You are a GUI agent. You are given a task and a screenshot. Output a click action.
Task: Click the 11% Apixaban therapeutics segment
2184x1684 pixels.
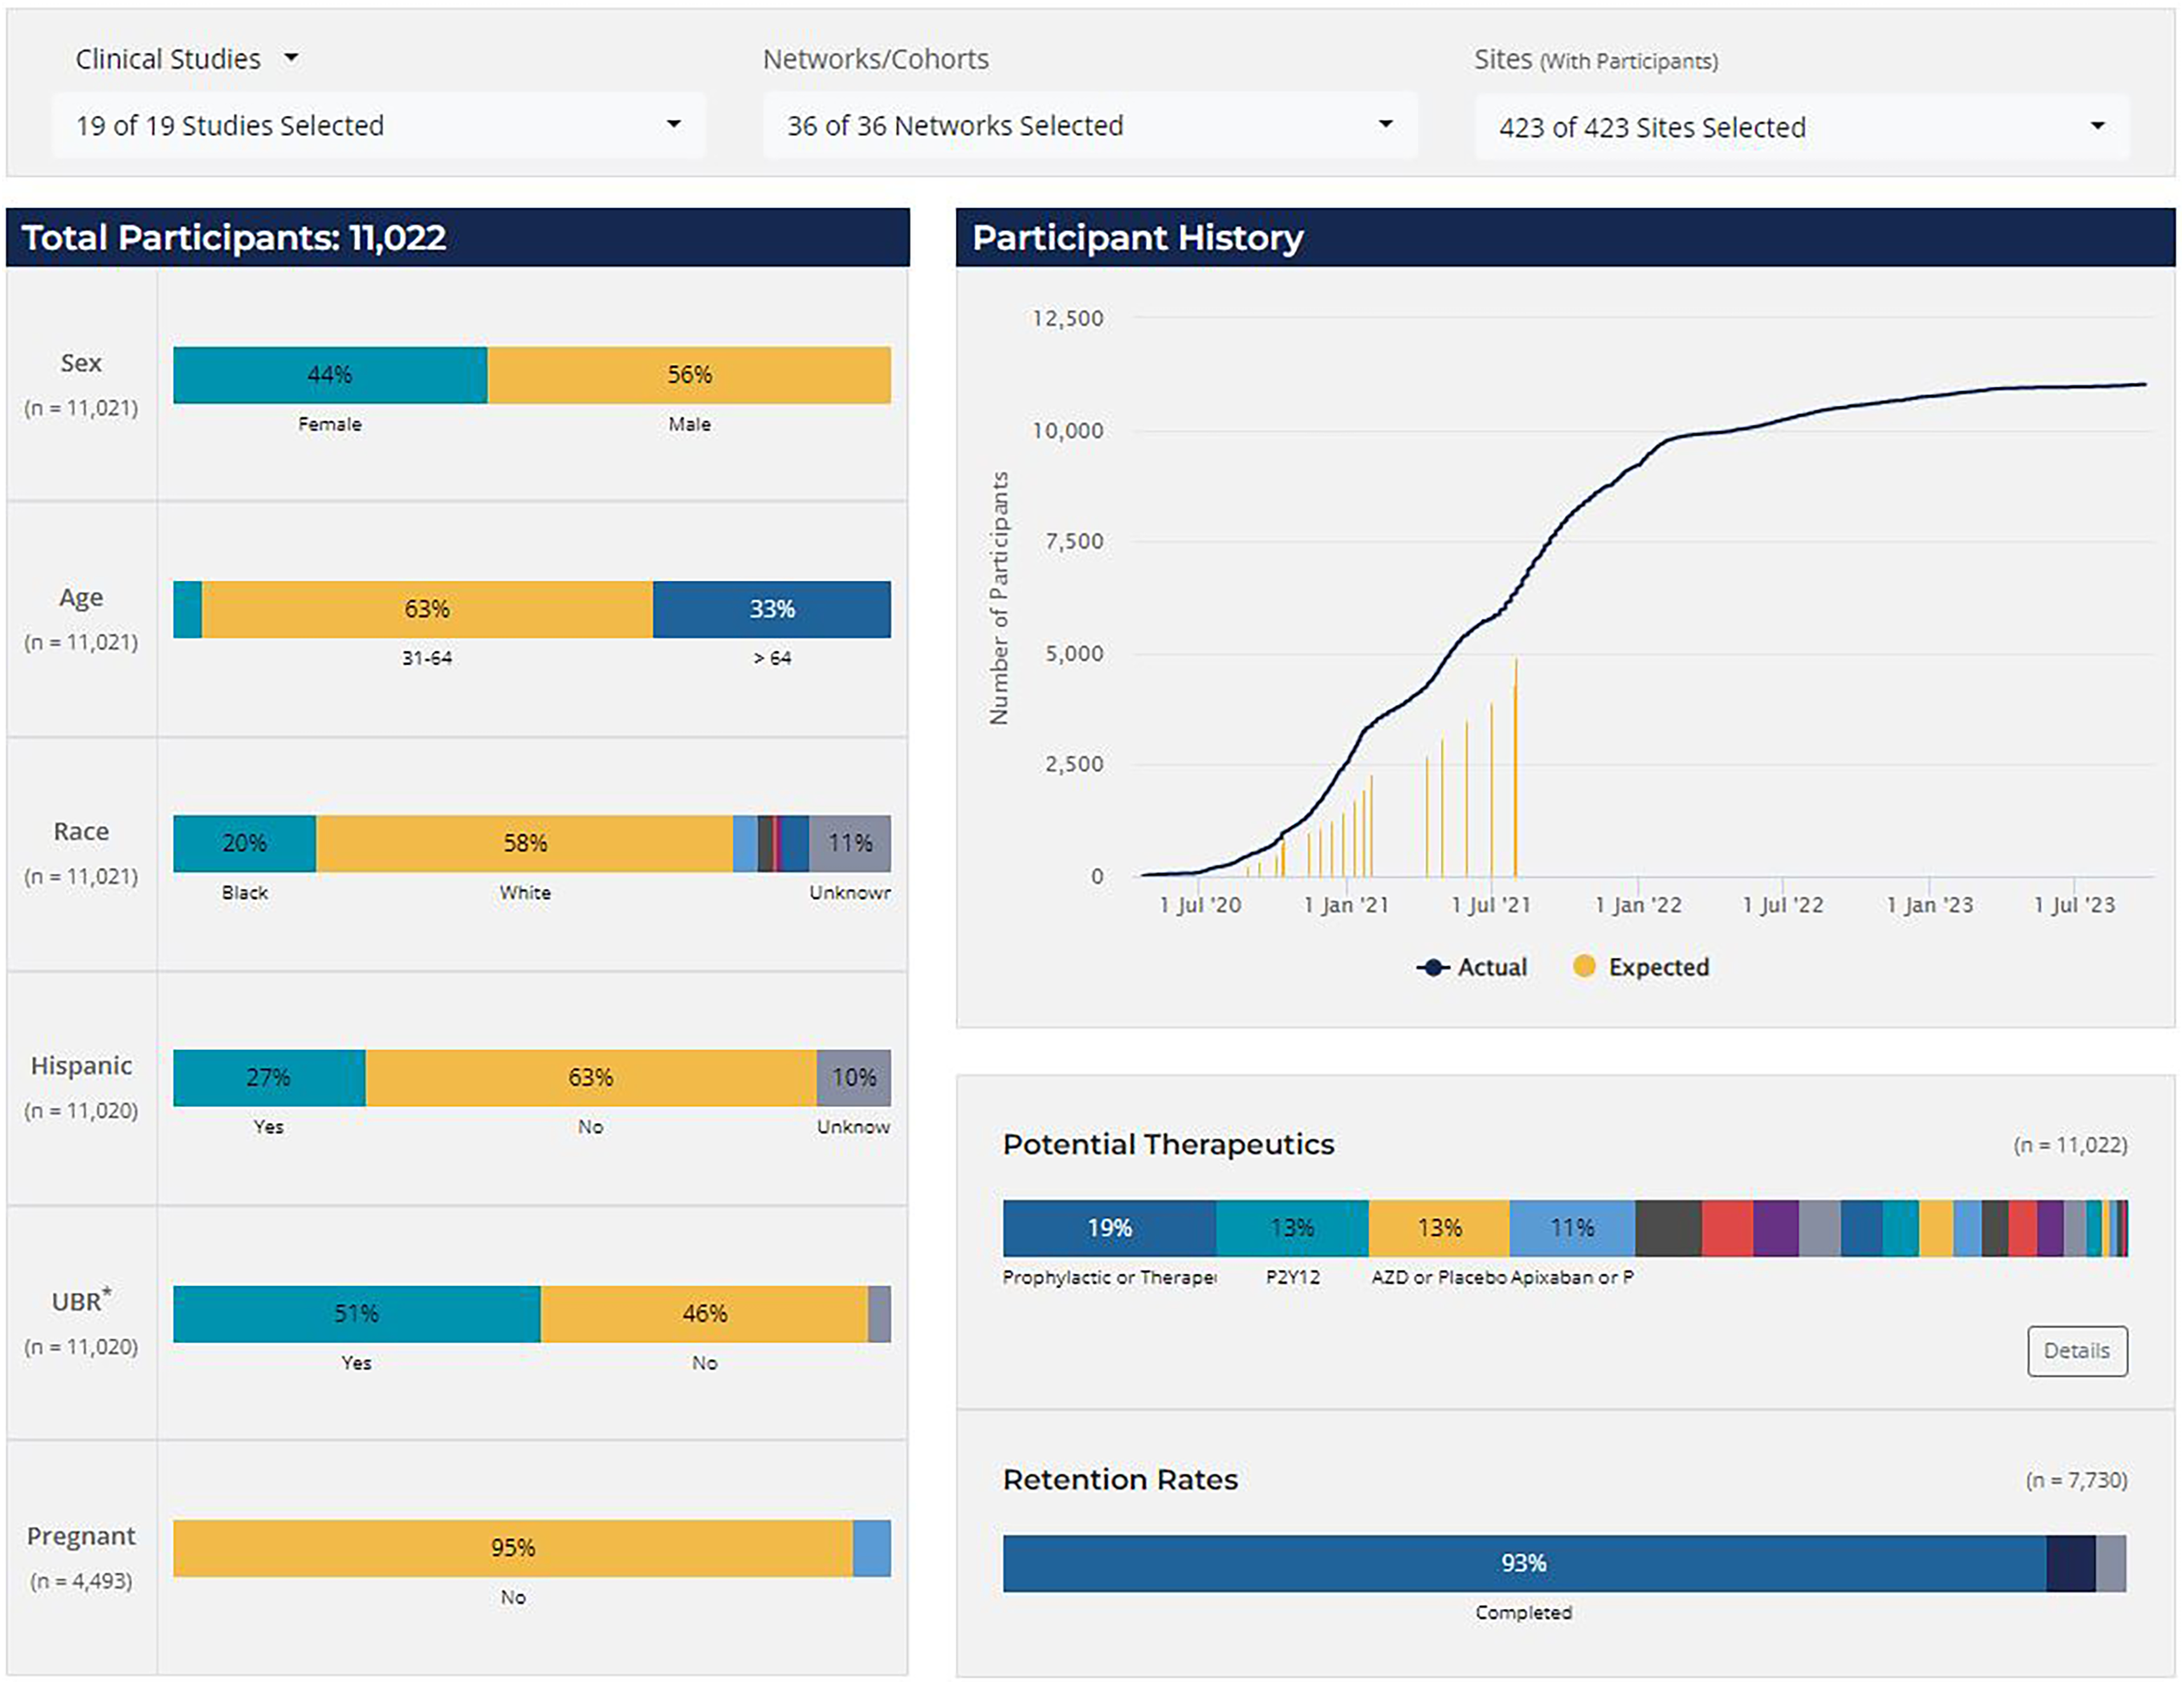tap(1572, 1228)
